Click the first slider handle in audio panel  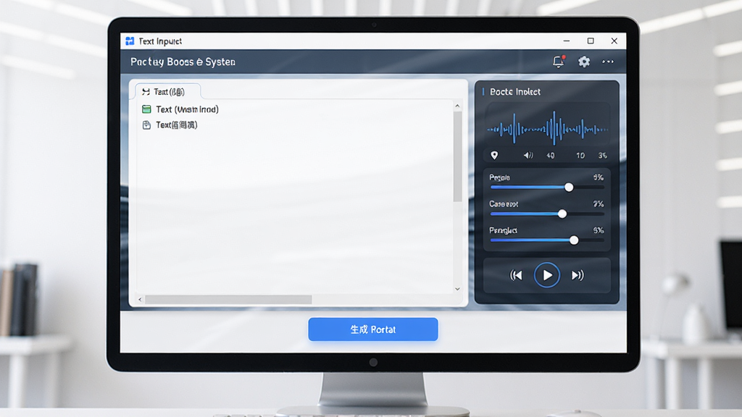pyautogui.click(x=569, y=188)
